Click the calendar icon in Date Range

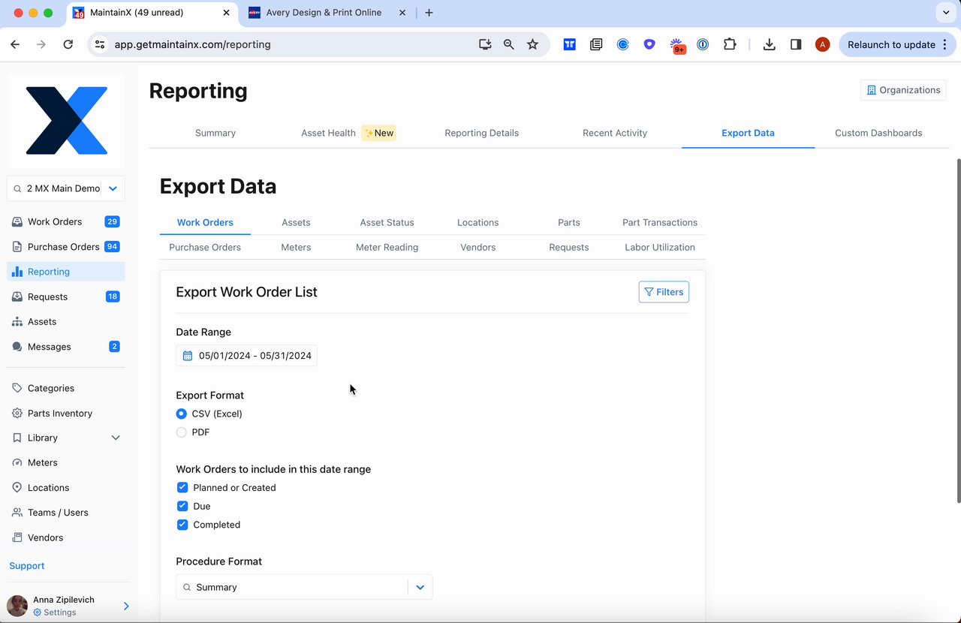pos(188,356)
